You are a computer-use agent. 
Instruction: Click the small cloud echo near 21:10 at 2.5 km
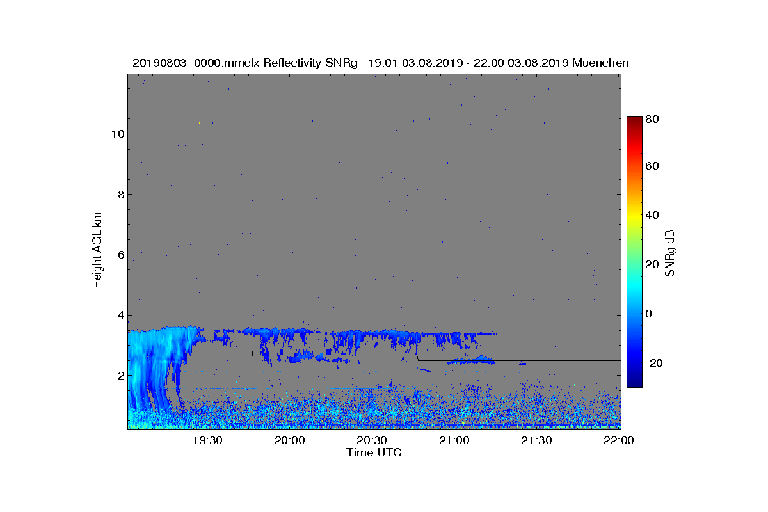(472, 360)
